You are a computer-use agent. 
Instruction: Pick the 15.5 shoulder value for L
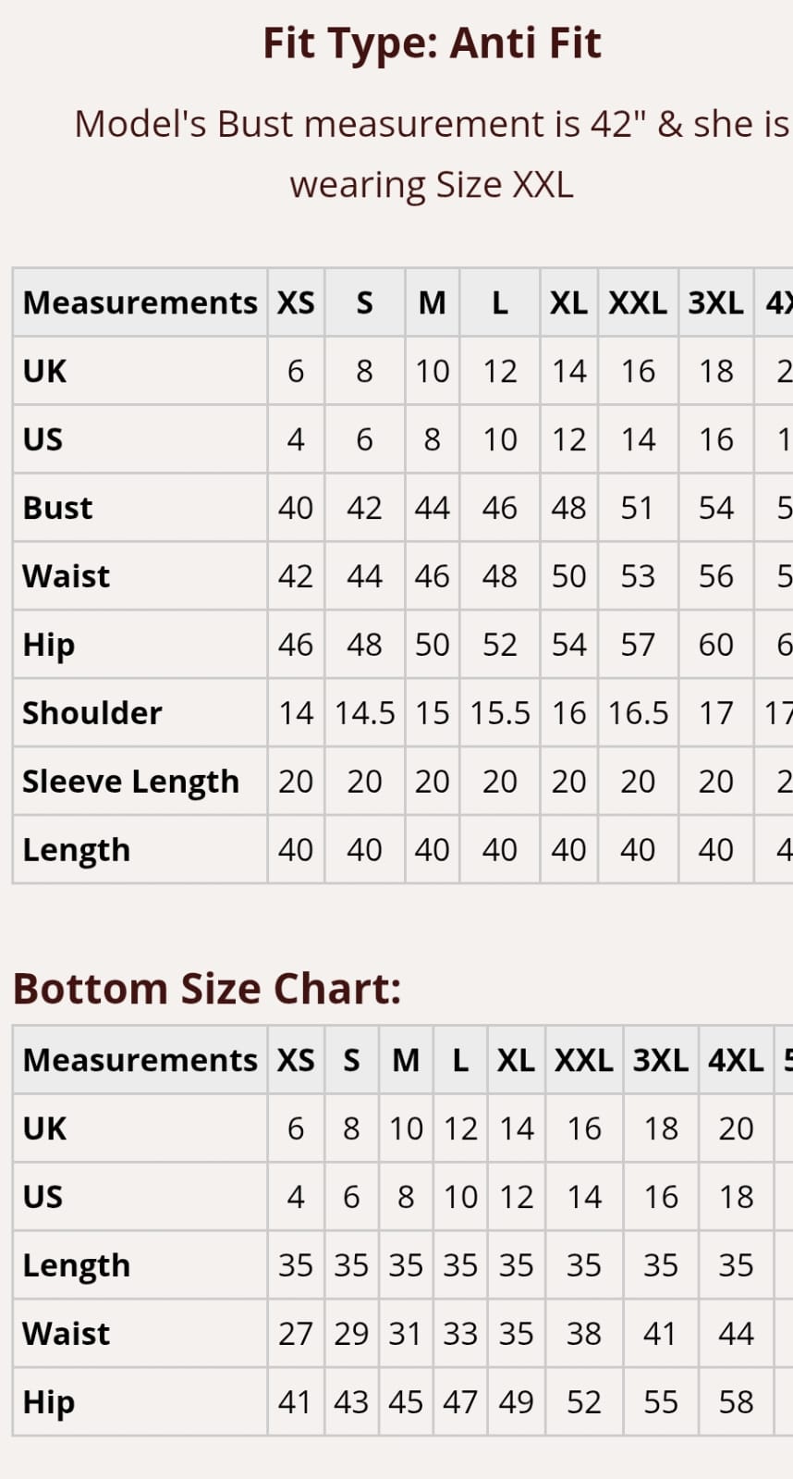click(500, 713)
